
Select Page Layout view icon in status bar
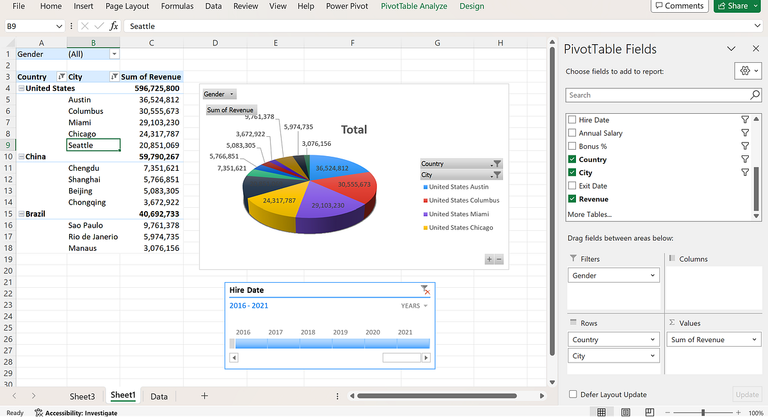coord(625,413)
